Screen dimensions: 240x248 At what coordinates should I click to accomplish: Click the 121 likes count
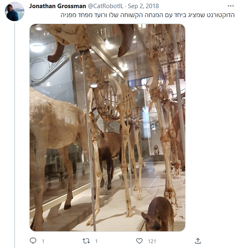pos(152,241)
